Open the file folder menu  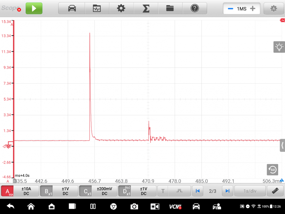(x=170, y=9)
